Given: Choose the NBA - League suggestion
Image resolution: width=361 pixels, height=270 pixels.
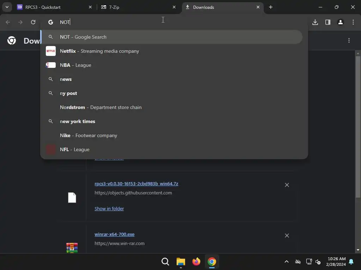Looking at the screenshot, I should 172,65.
